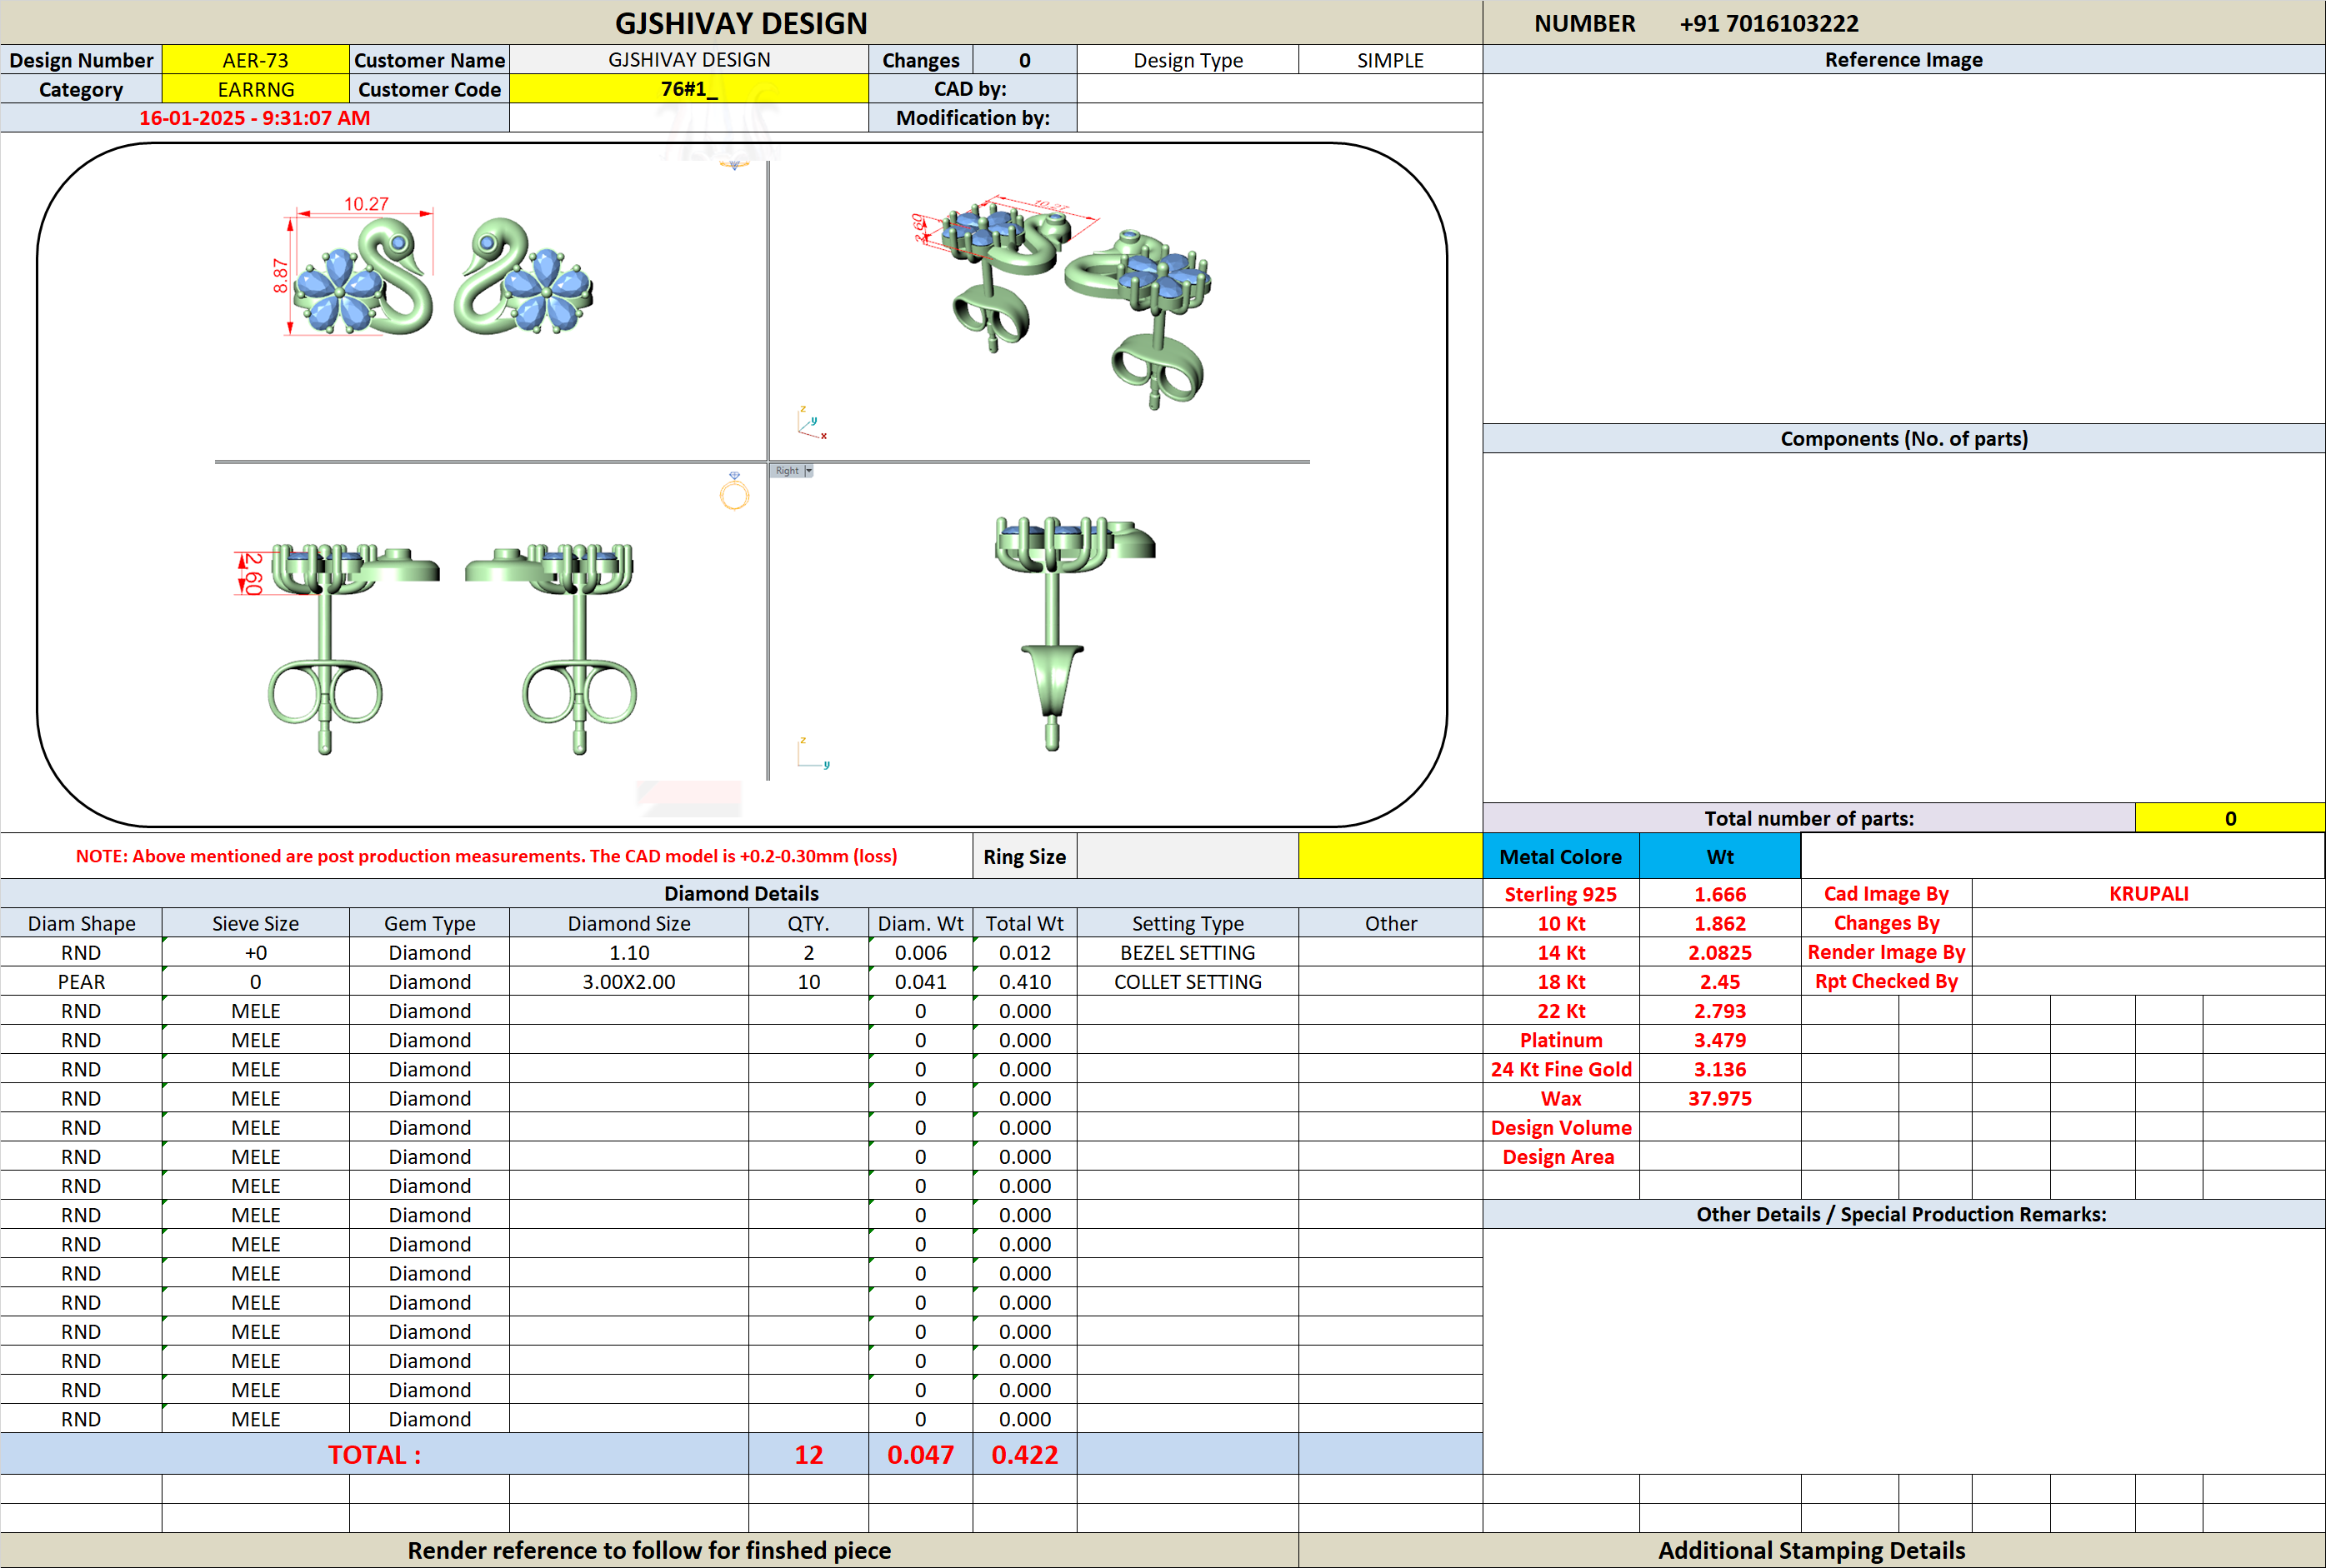Click the Customer Name value GJSHIVAY DESIGN

pos(688,60)
